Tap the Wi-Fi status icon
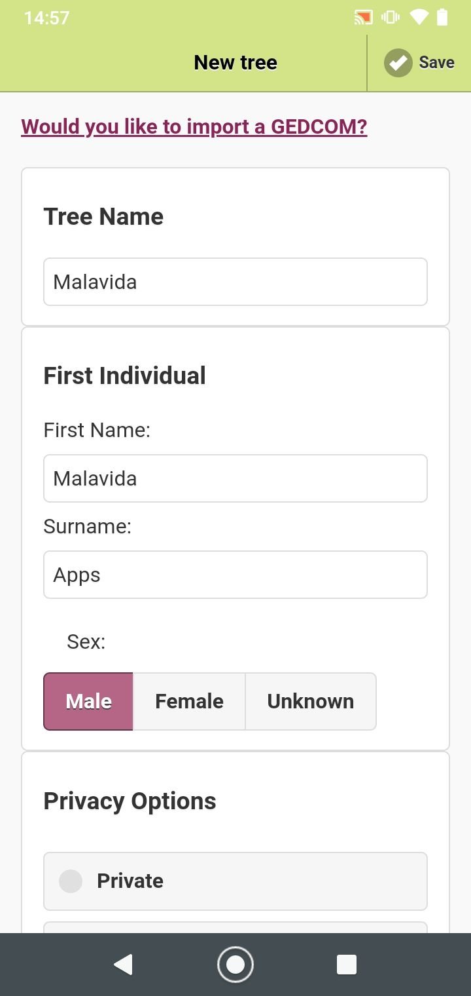Screen dimensions: 471x996 click(x=419, y=18)
